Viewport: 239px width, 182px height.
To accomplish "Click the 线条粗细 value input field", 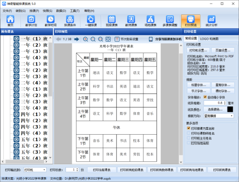I will point(214,103).
